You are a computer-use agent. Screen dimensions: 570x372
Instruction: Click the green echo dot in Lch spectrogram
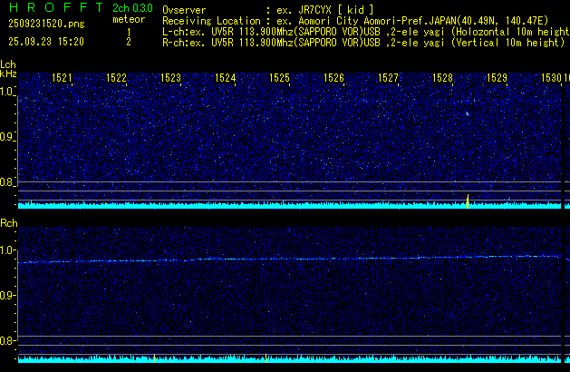point(467,114)
